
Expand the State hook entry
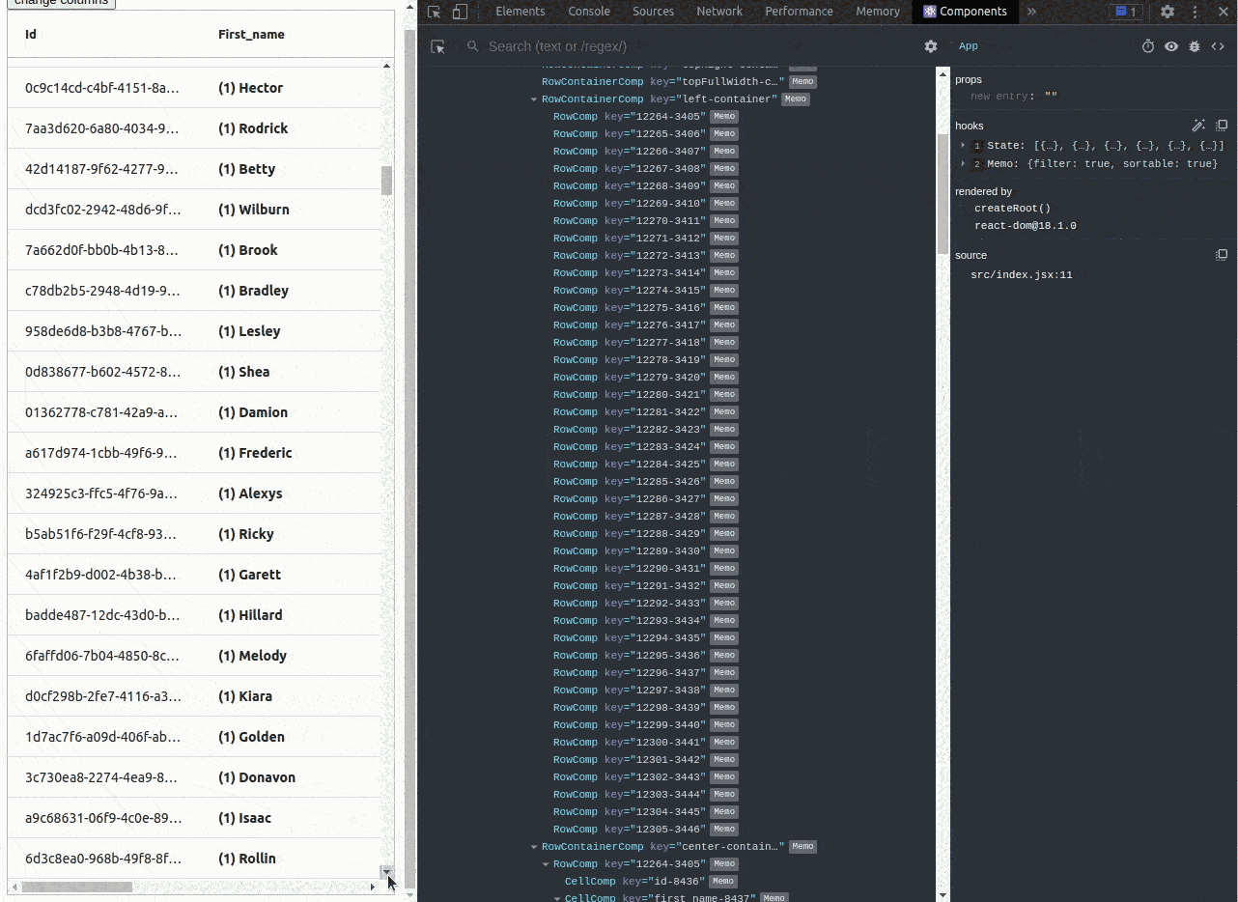pos(963,146)
